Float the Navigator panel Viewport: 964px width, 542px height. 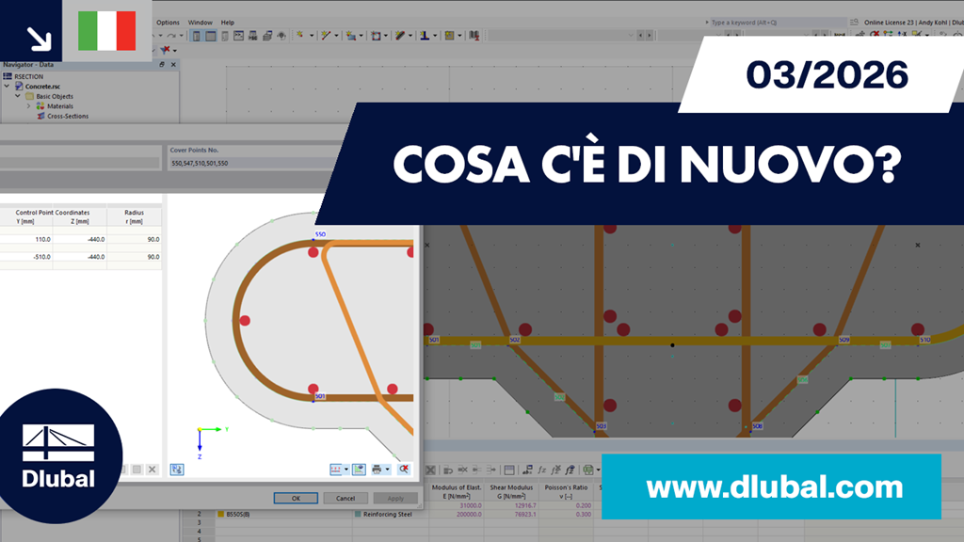tap(162, 65)
